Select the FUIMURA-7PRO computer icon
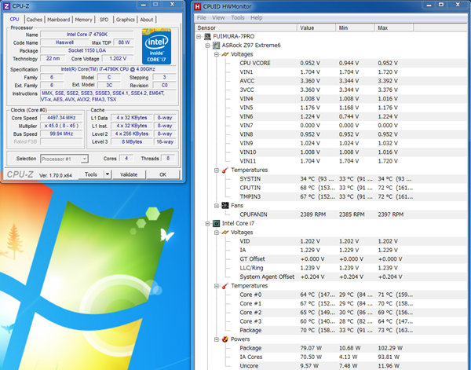This screenshot has width=471, height=370. pos(207,36)
